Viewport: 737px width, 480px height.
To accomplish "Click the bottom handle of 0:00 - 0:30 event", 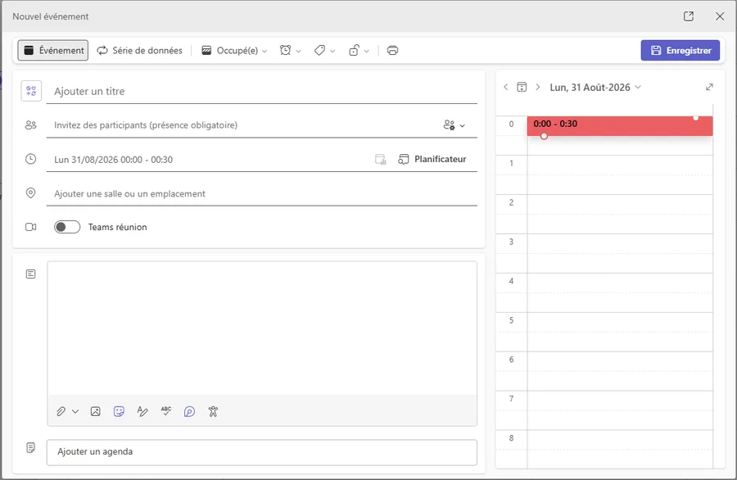I will click(544, 136).
